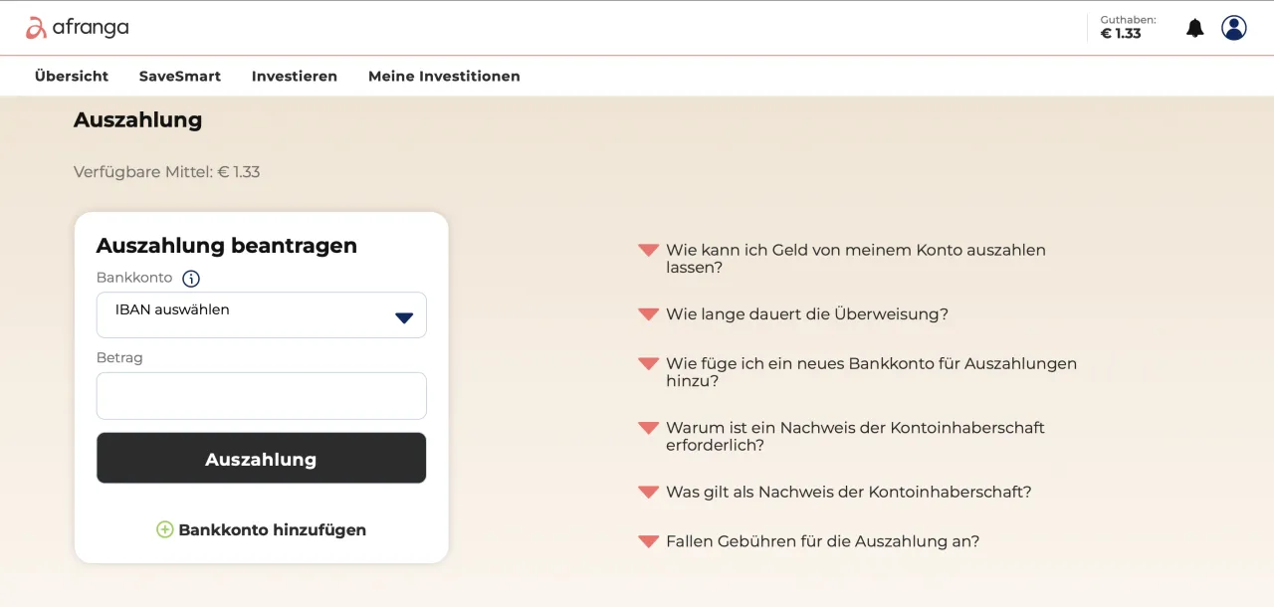
Task: Click 'Verfügbare Mittel: € 1.33' text
Action: [x=167, y=172]
